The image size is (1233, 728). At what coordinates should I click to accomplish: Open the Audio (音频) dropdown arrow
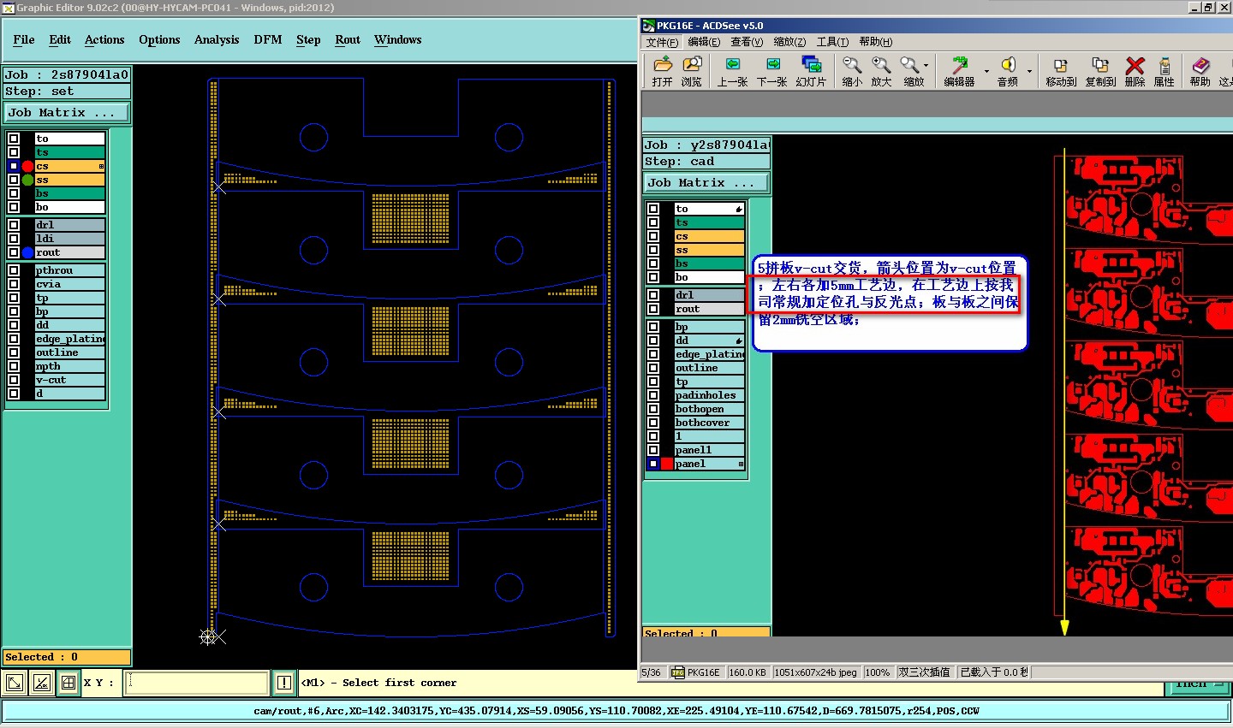1029,71
